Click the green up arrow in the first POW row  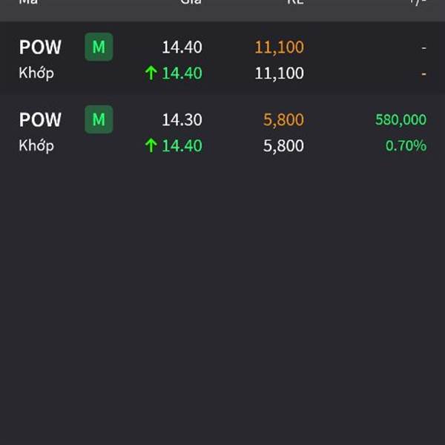point(151,73)
